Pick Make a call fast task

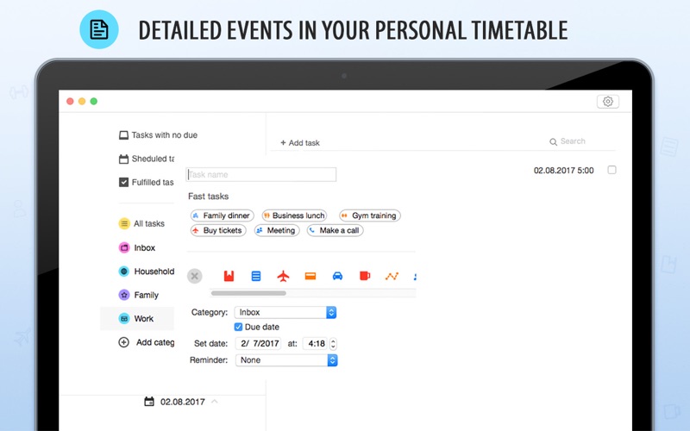click(335, 230)
